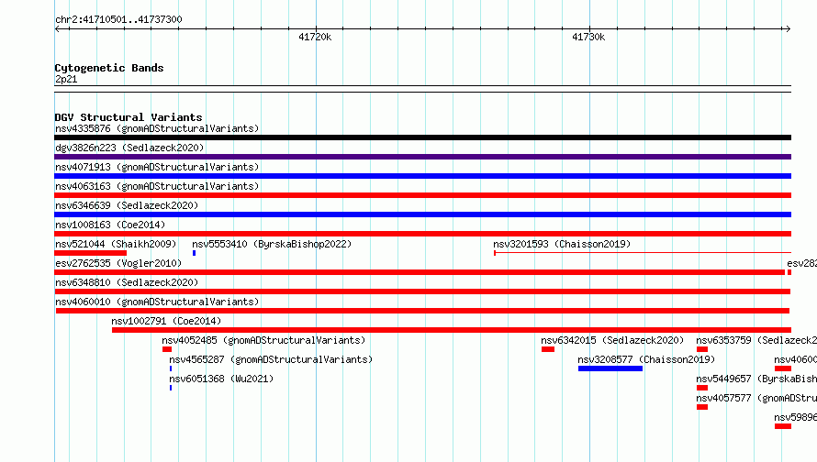This screenshot has height=462, width=817.
Task: Click the black nsv4335876 variant bar
Action: tap(422, 137)
